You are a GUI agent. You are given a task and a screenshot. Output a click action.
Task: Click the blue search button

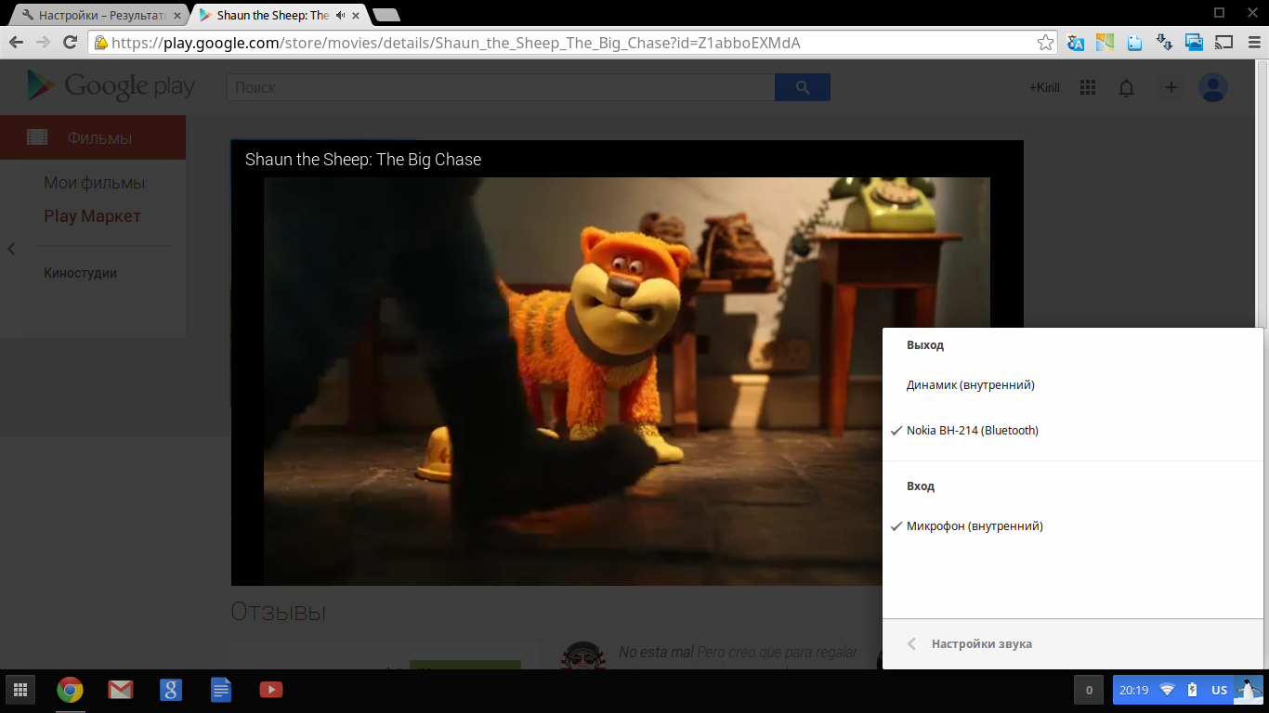tap(802, 87)
